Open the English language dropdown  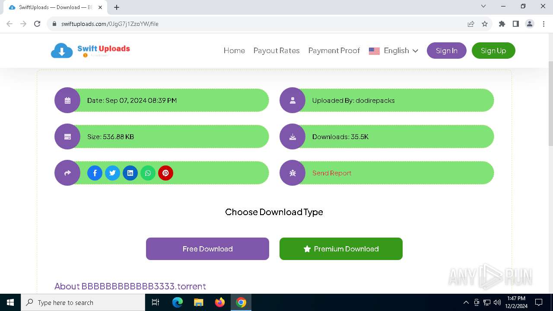[394, 51]
